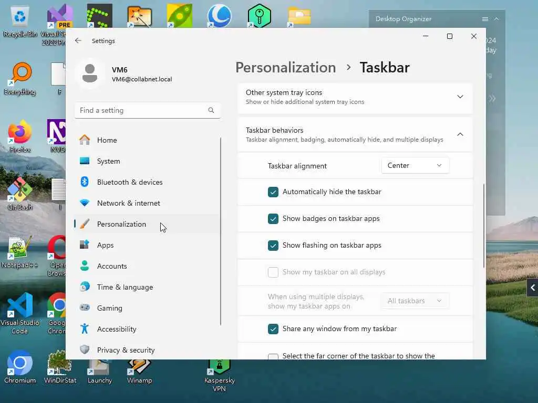Open the All taskbars dropdown
Image resolution: width=538 pixels, height=403 pixels.
(415, 301)
